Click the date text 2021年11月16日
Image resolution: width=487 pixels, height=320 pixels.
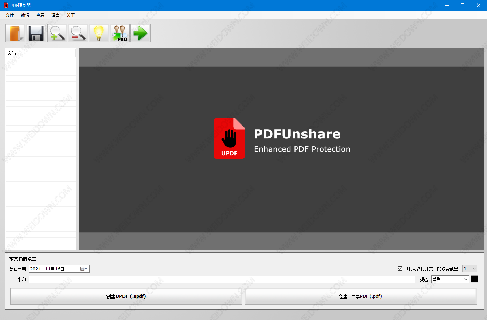click(x=47, y=269)
